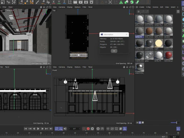This screenshot has height=138, width=184.
Task: Open Options menu in Front viewport
Action: point(77,67)
